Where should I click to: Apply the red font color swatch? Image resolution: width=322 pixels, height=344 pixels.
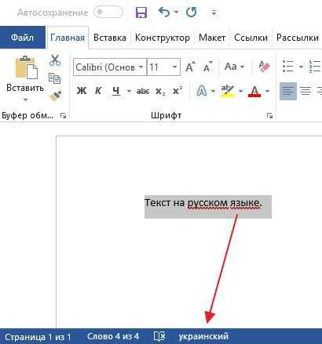254,91
